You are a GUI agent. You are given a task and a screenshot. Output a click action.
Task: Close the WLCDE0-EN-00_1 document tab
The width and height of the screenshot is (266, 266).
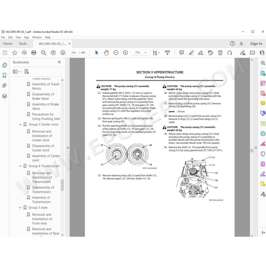tap(70, 44)
